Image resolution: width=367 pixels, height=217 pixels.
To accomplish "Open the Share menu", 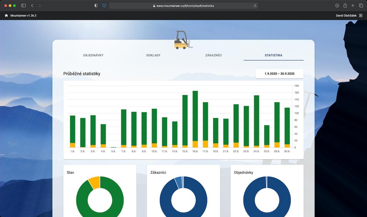I will 345,5.
